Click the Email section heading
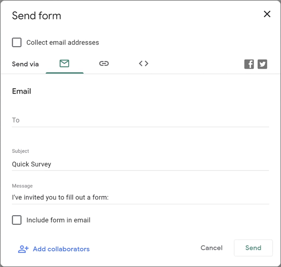This screenshot has height=267, width=281. pos(22,91)
